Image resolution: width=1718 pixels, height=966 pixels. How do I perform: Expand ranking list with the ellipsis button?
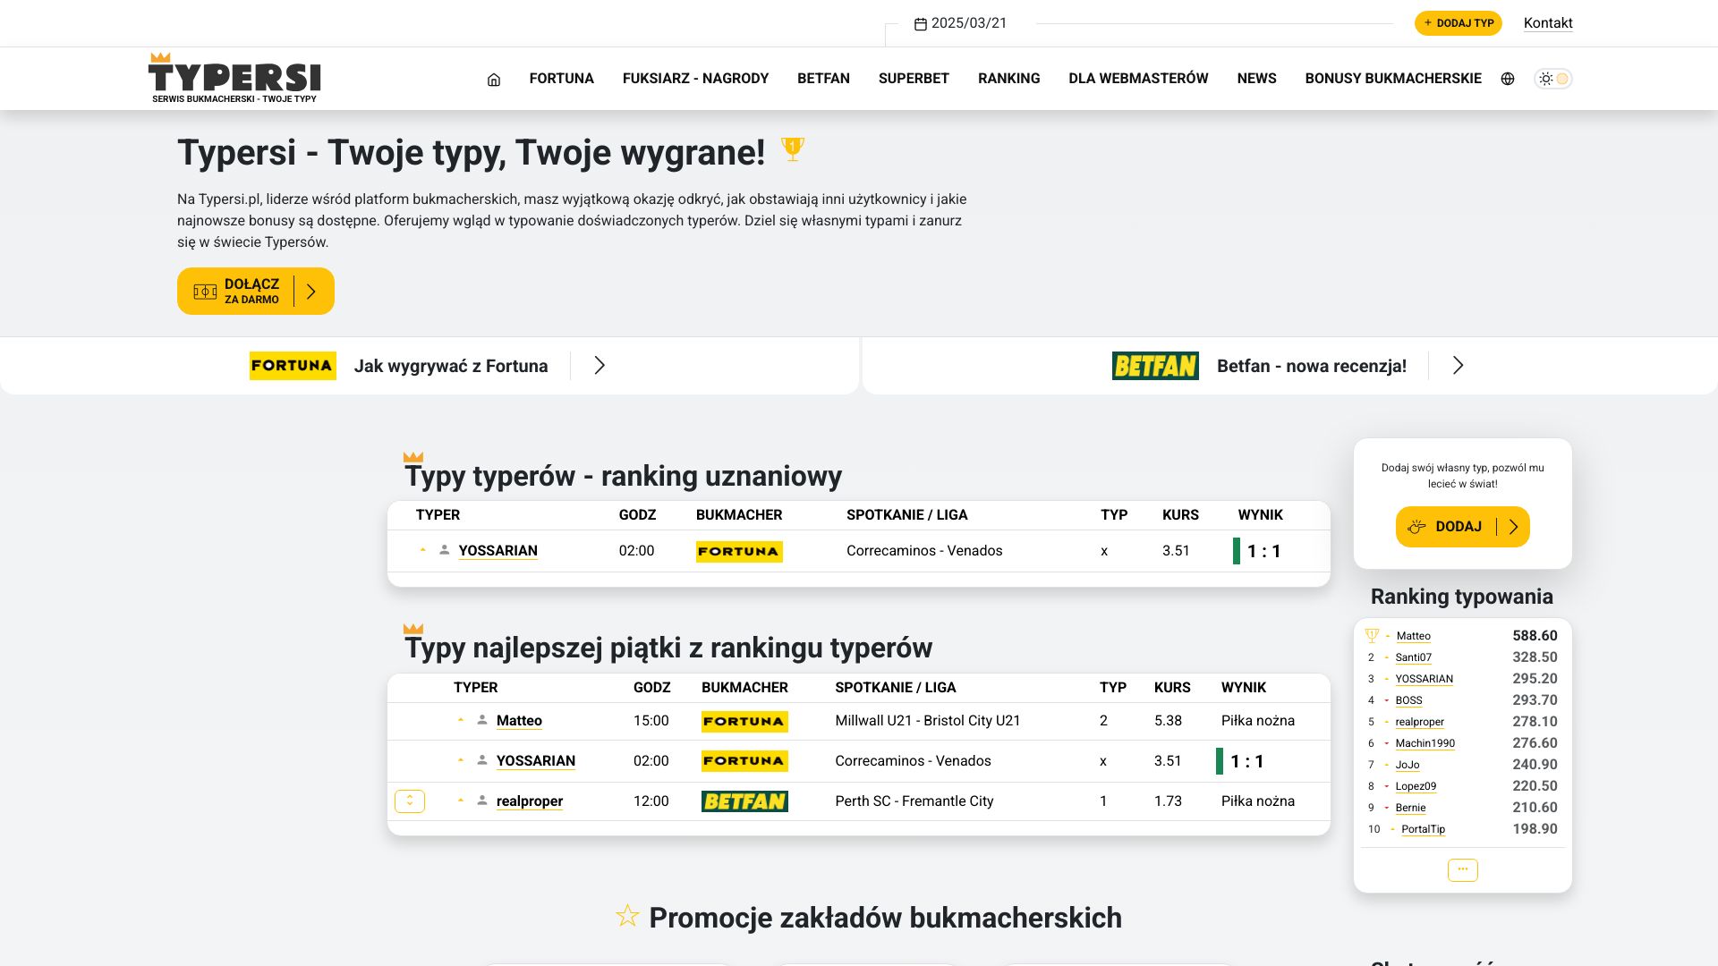(1463, 870)
